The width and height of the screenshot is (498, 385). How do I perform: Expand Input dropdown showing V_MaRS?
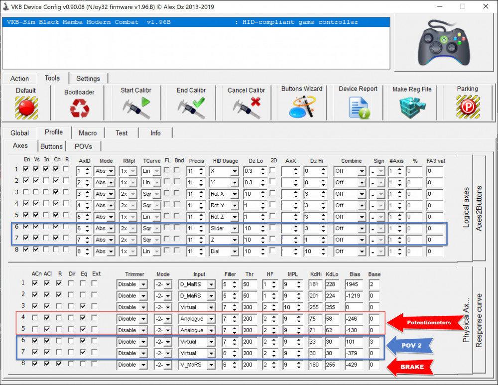pyautogui.click(x=197, y=365)
